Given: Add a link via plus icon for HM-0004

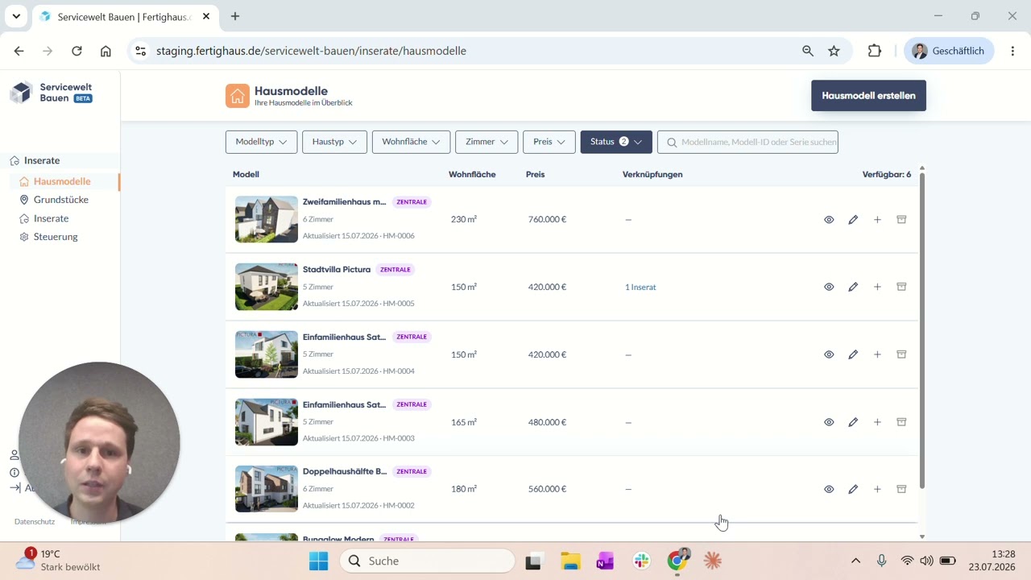Looking at the screenshot, I should point(877,354).
